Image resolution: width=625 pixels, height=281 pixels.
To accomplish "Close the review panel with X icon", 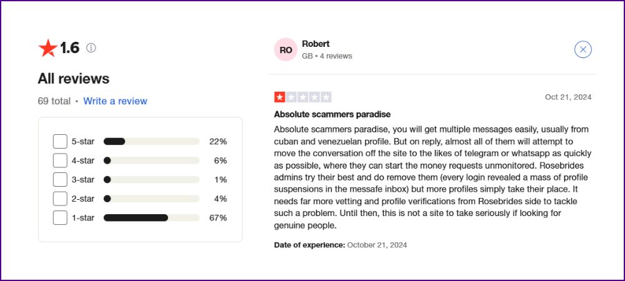I will coord(582,49).
